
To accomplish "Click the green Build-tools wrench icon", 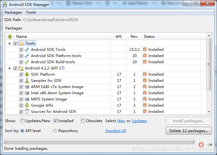I will coord(27,62).
